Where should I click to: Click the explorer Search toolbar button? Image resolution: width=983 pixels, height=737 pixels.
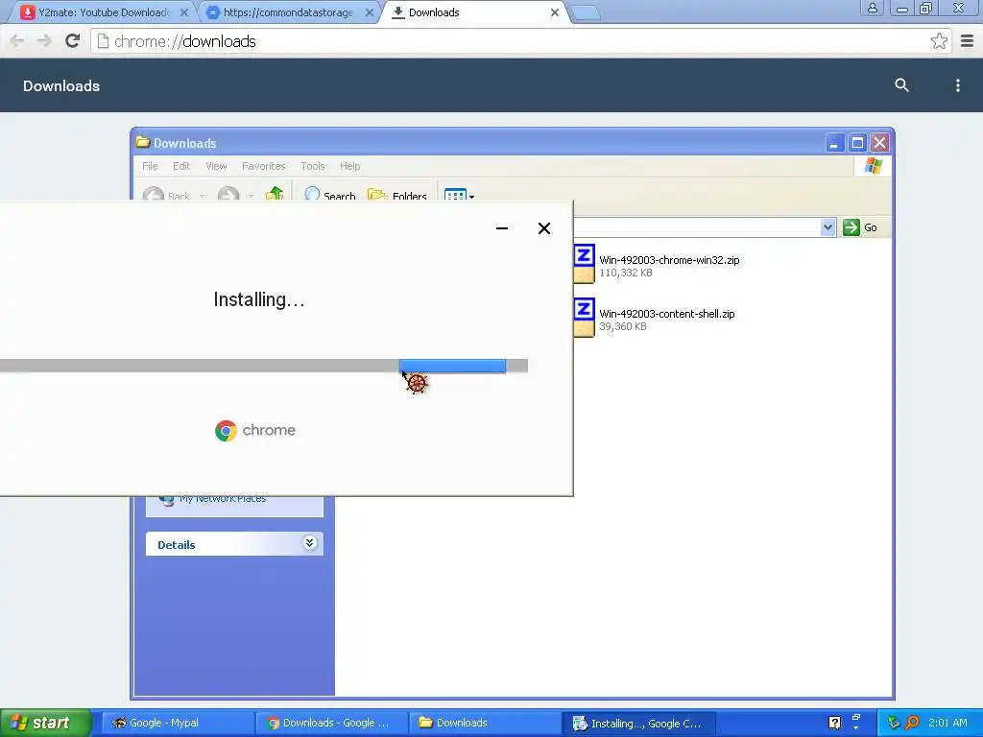[x=330, y=195]
